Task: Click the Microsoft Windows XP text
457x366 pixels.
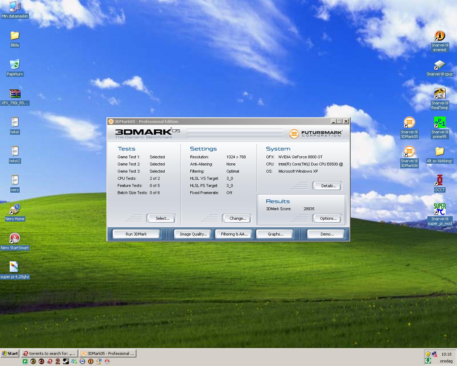Action: (298, 171)
